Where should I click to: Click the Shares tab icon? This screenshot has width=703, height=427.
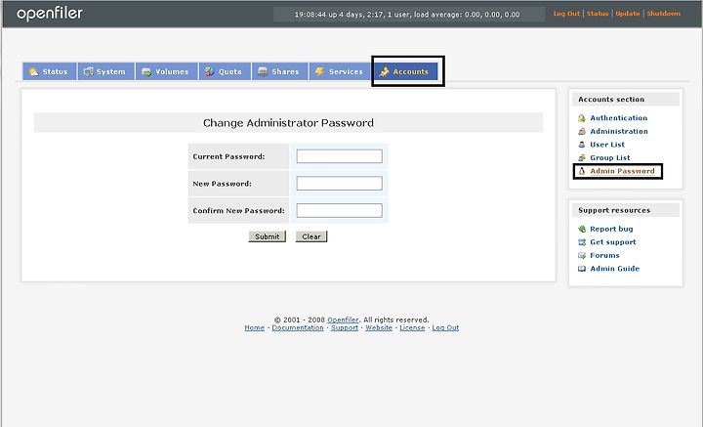pos(263,71)
